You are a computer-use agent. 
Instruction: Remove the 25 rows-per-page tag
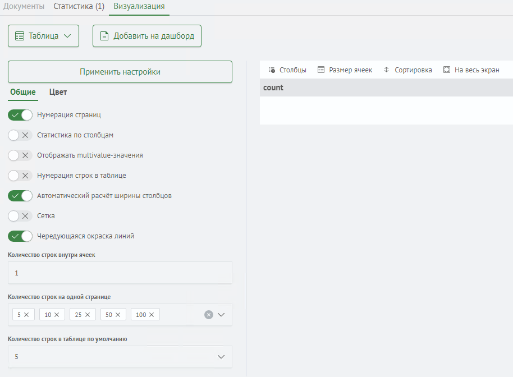coord(88,315)
